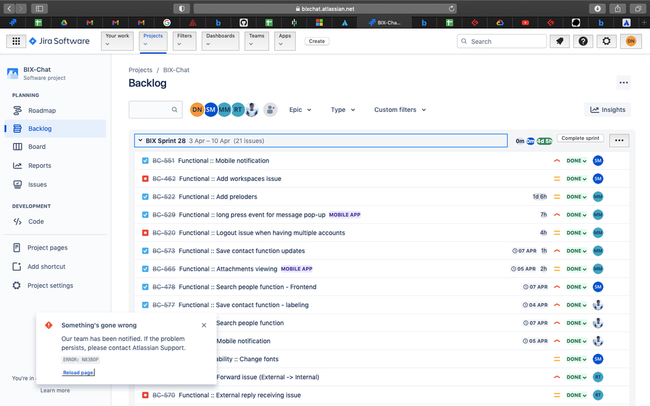The width and height of the screenshot is (650, 406).
Task: Click the Create button
Action: point(317,41)
